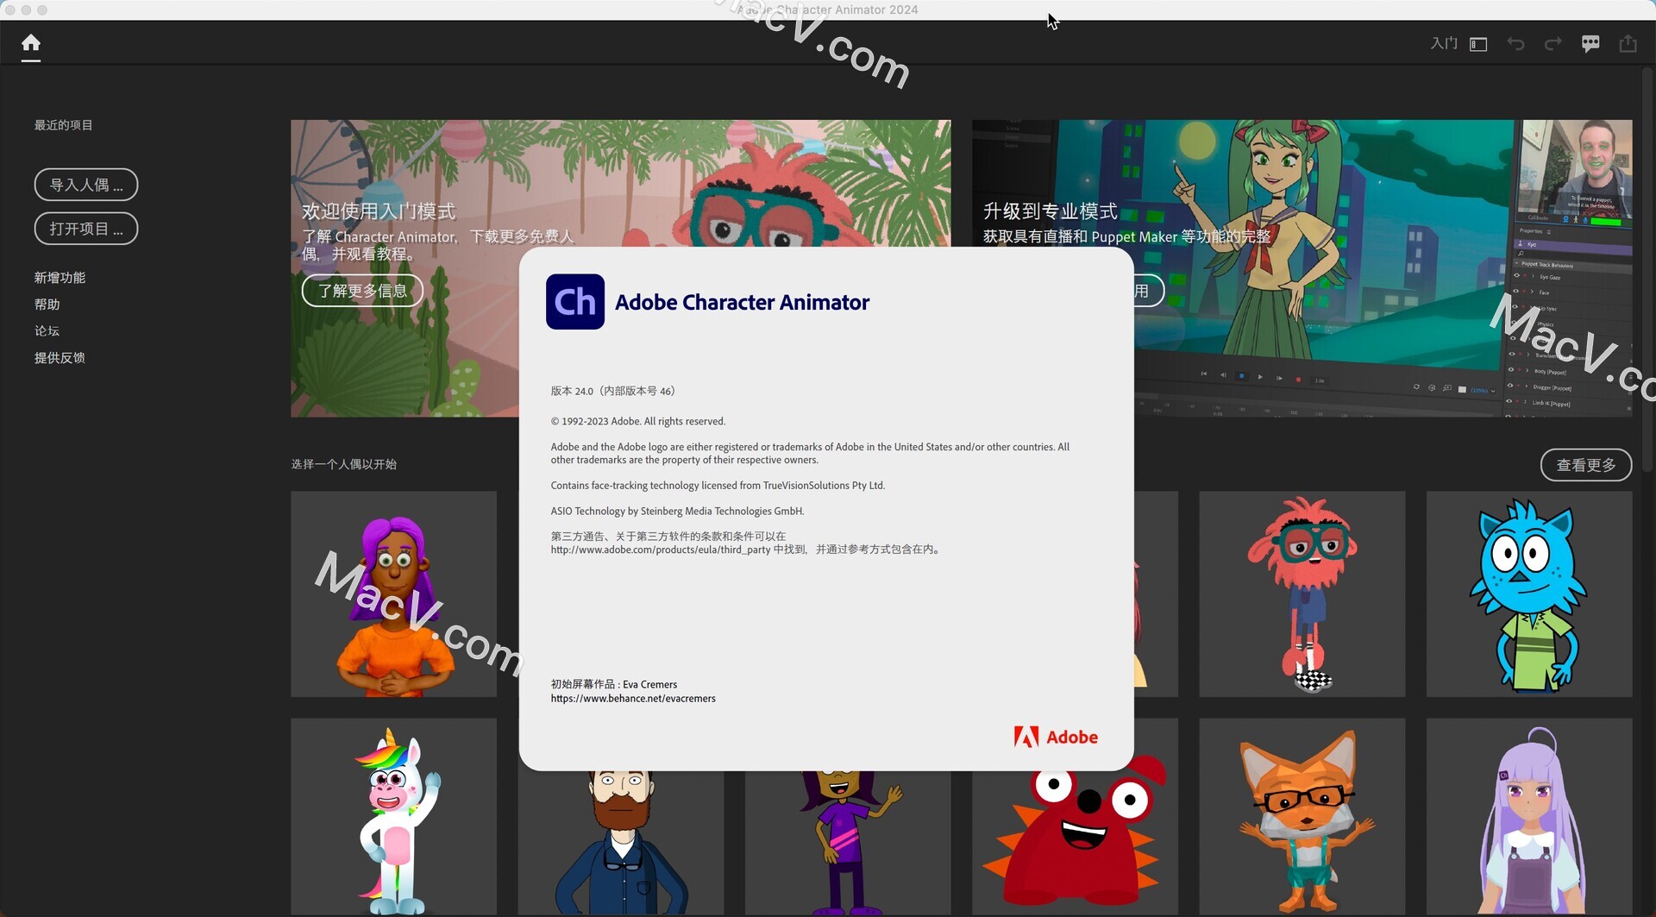The height and width of the screenshot is (917, 1656).
Task: Click the 'Adobe Character Animator 2024' window title
Action: (827, 9)
